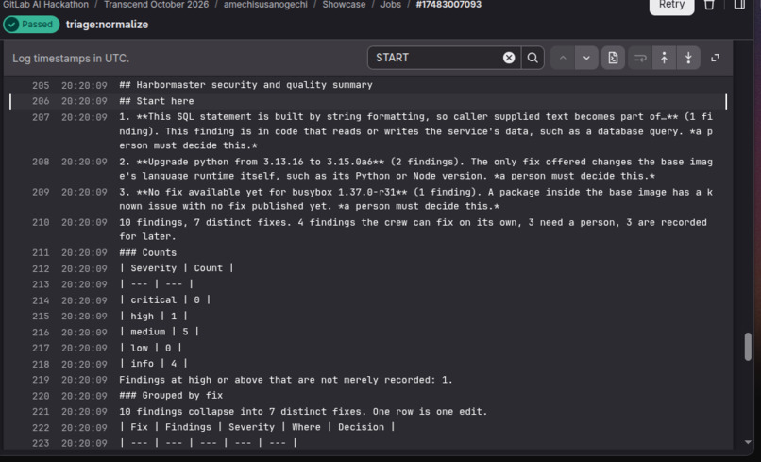Jump to bottom of job log
The width and height of the screenshot is (761, 462).
click(688, 58)
